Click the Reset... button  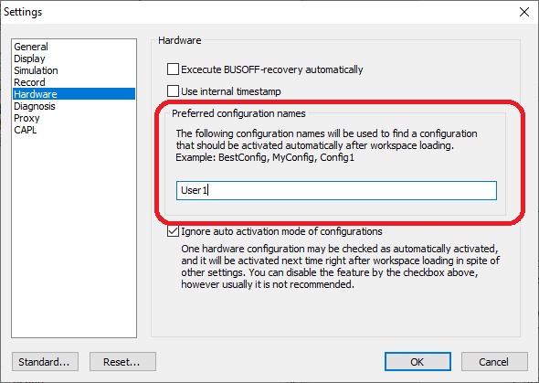[x=122, y=361]
